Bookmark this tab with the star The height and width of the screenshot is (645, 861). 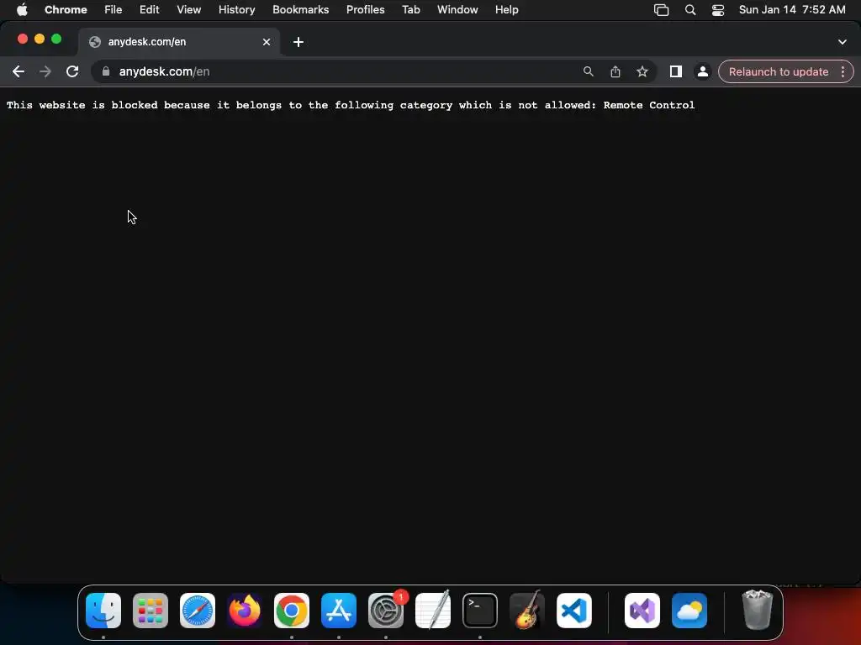(x=642, y=71)
